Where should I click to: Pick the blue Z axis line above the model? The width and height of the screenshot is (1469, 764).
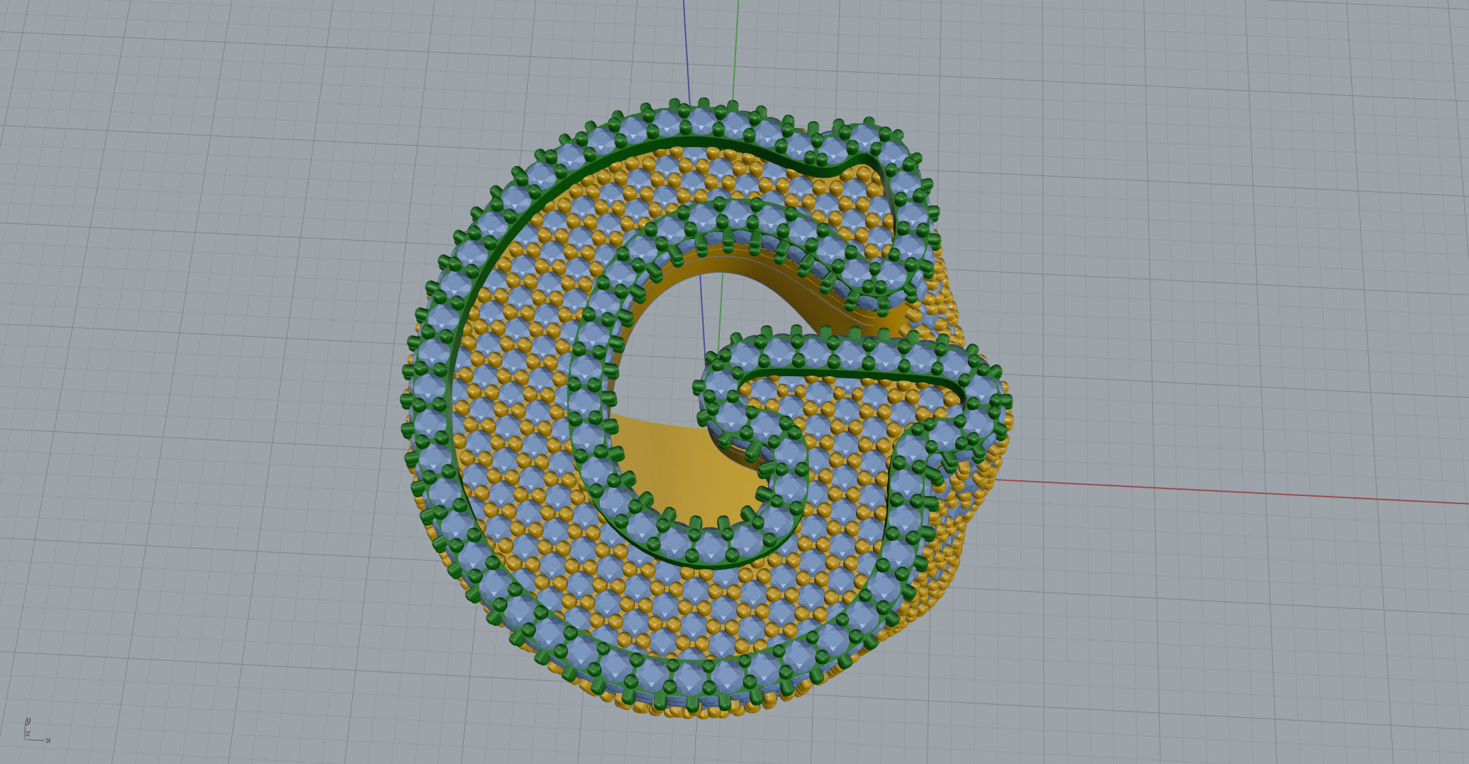tap(687, 53)
